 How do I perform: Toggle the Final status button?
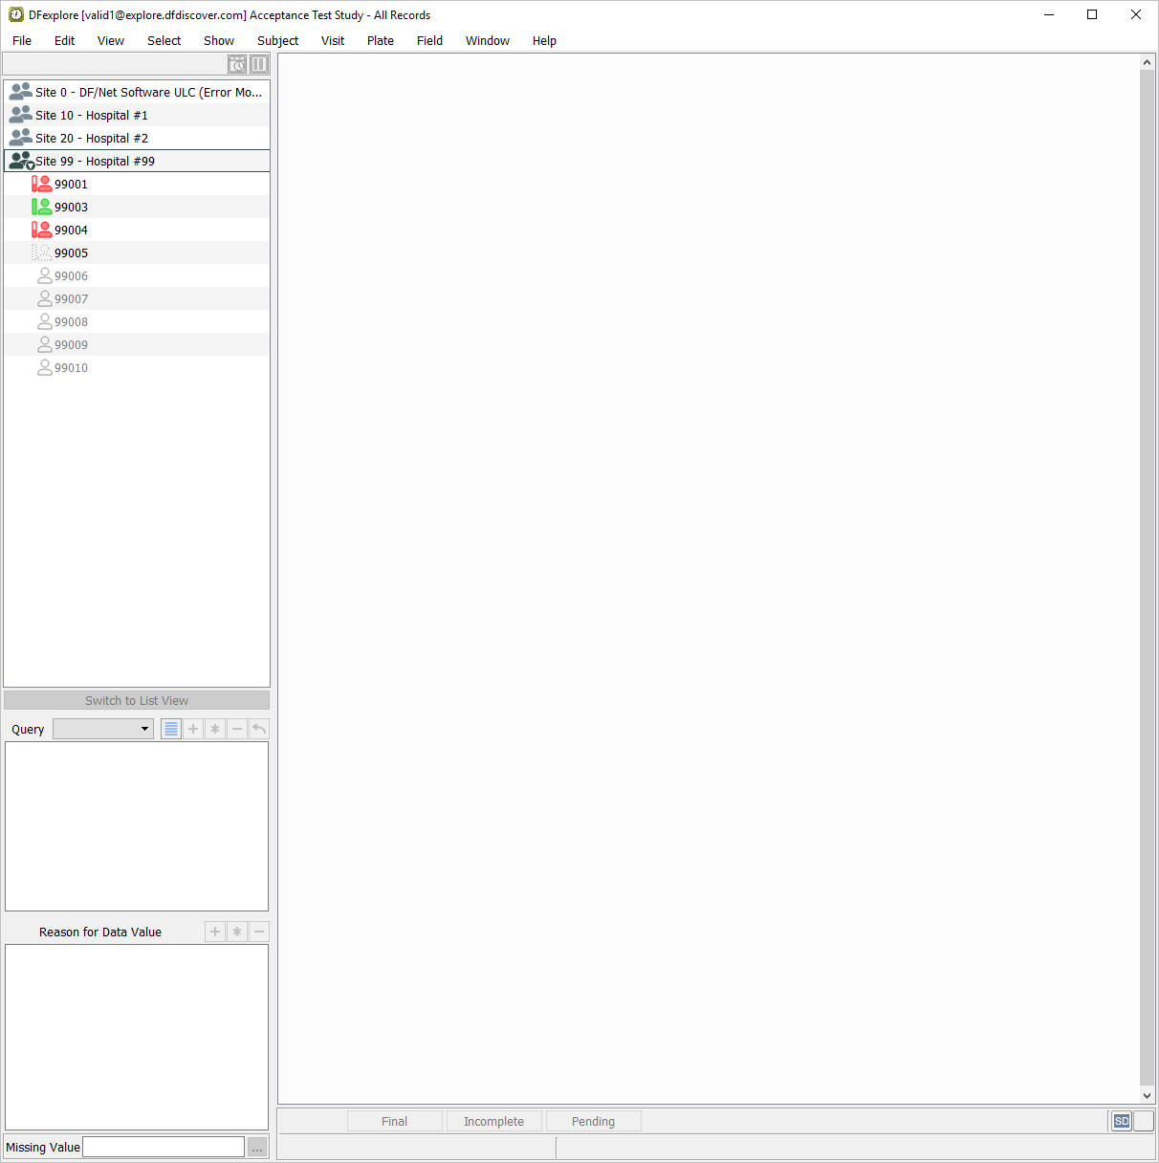(x=395, y=1121)
